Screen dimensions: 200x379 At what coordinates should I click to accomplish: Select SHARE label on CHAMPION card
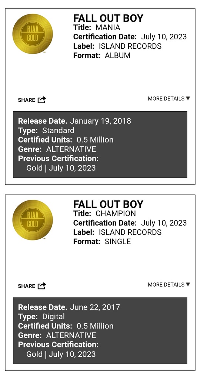tap(26, 286)
